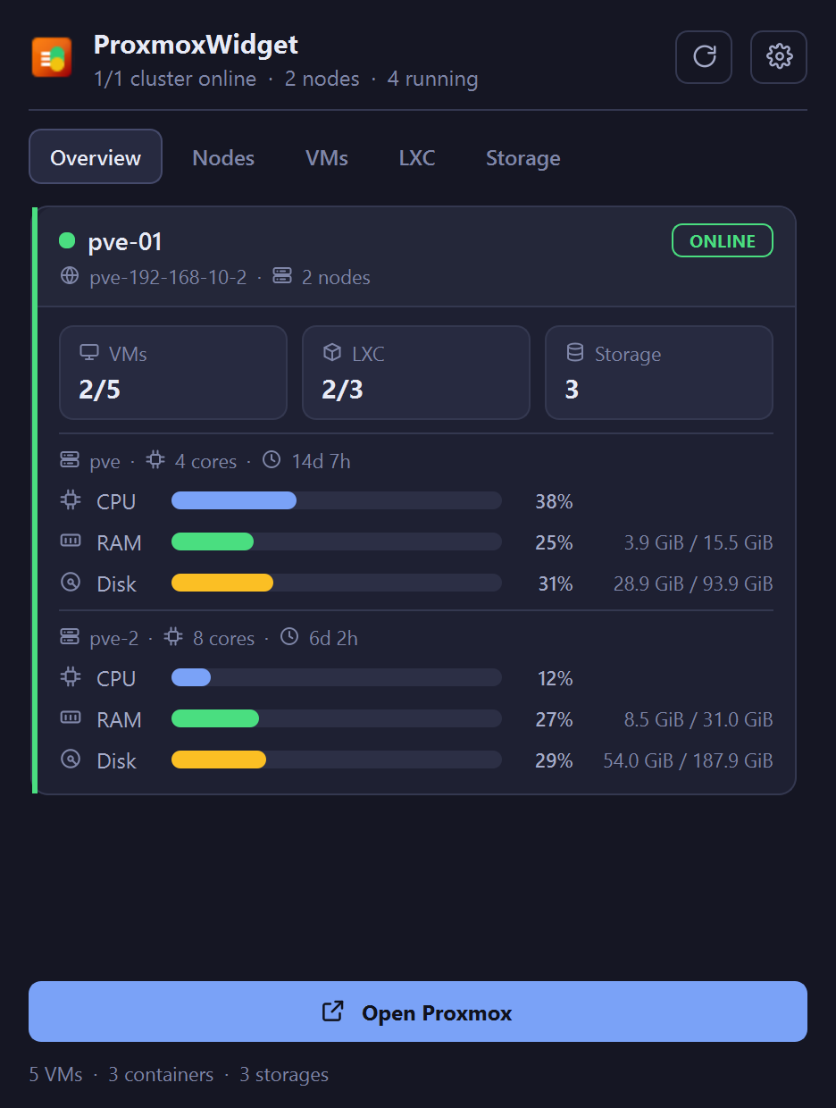Viewport: 836px width, 1108px height.
Task: Click the '4 cores' label
Action: 205,461
